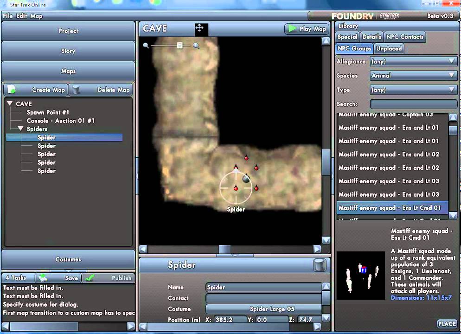Open the Allegiance dropdown
The height and width of the screenshot is (334, 461).
413,61
